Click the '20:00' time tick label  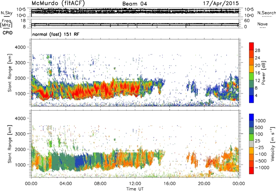[x=204, y=184]
